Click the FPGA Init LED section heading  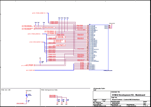6,90
